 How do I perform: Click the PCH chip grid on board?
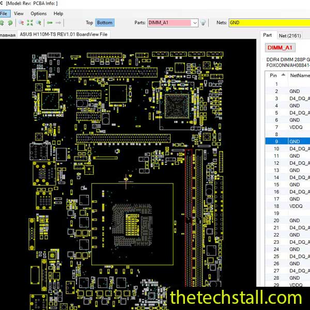click(177, 106)
